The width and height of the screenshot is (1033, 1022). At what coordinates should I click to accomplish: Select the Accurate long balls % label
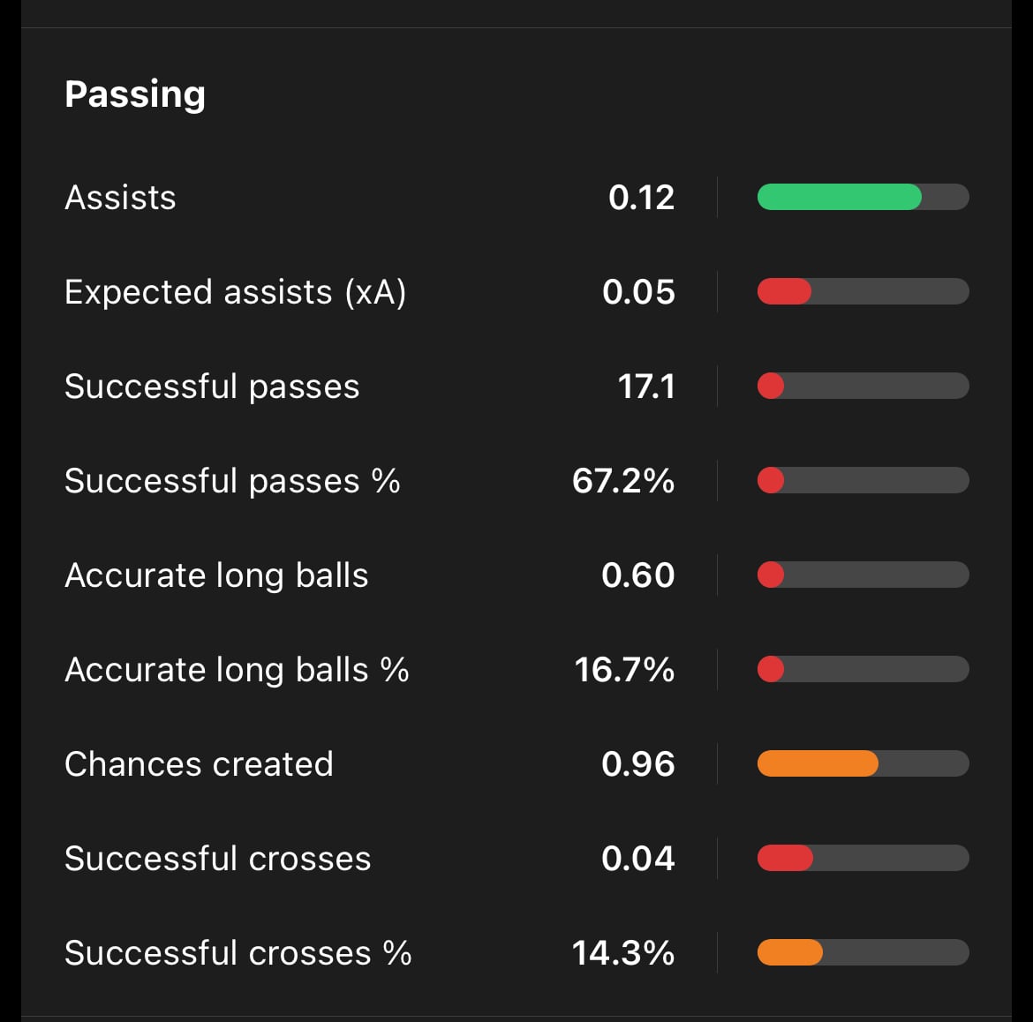click(x=237, y=670)
